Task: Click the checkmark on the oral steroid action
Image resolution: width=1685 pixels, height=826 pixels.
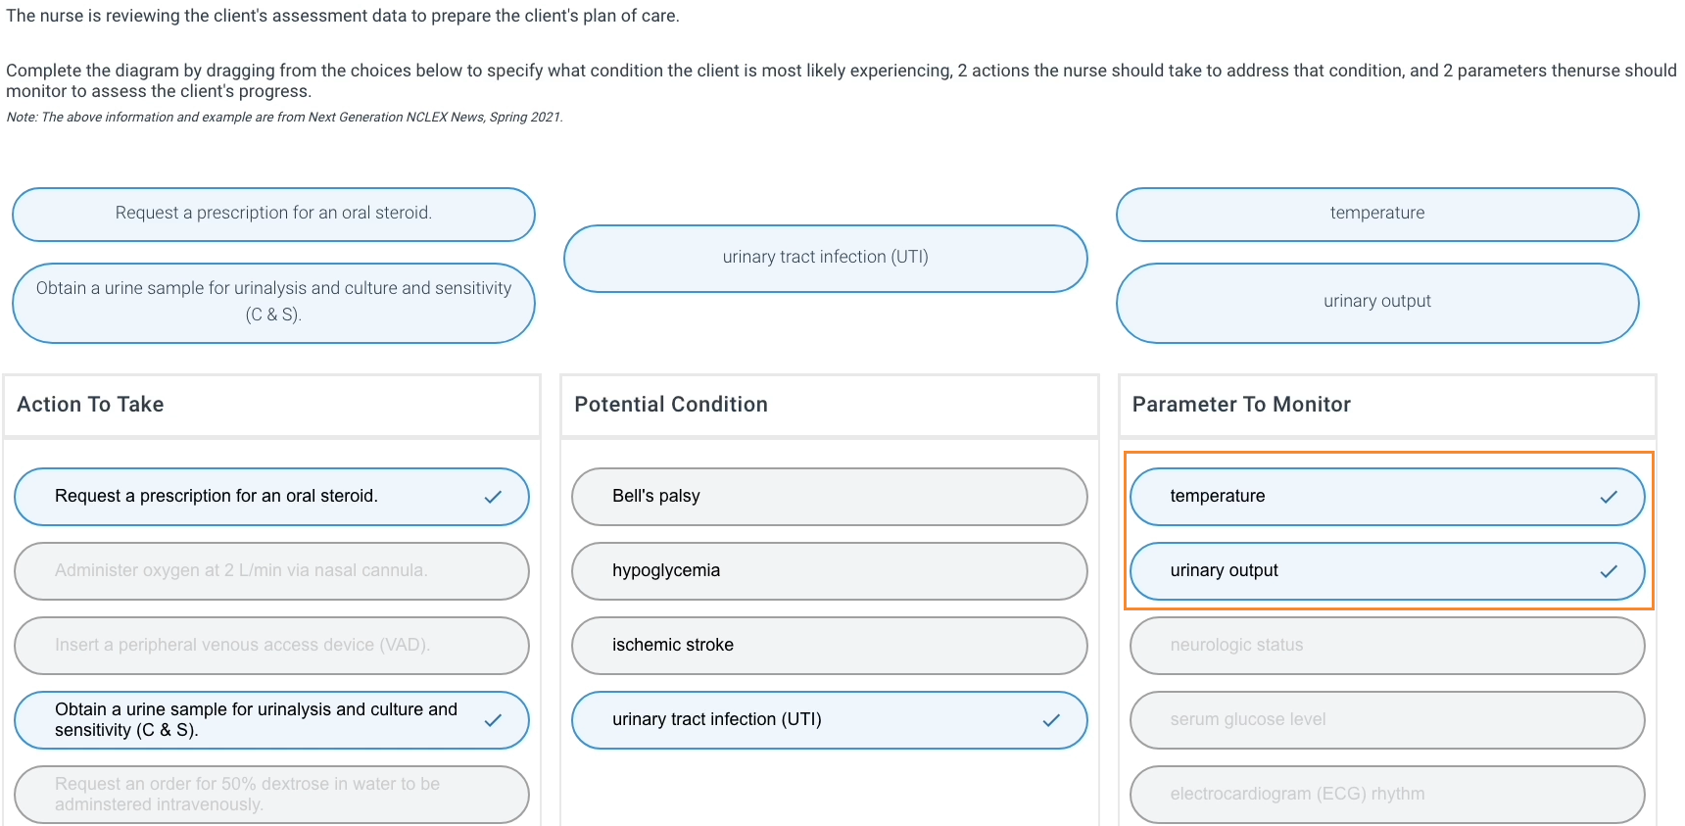Action: [x=491, y=496]
